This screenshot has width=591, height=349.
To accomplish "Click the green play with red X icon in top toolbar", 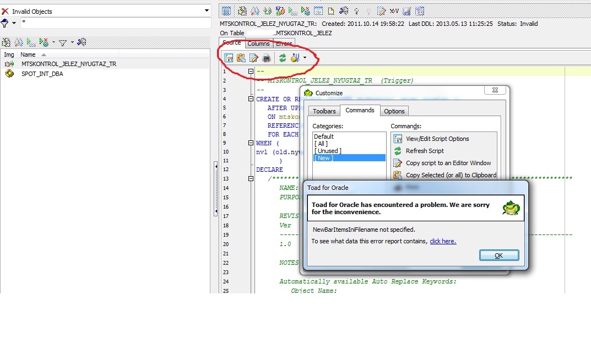I will (x=305, y=12).
